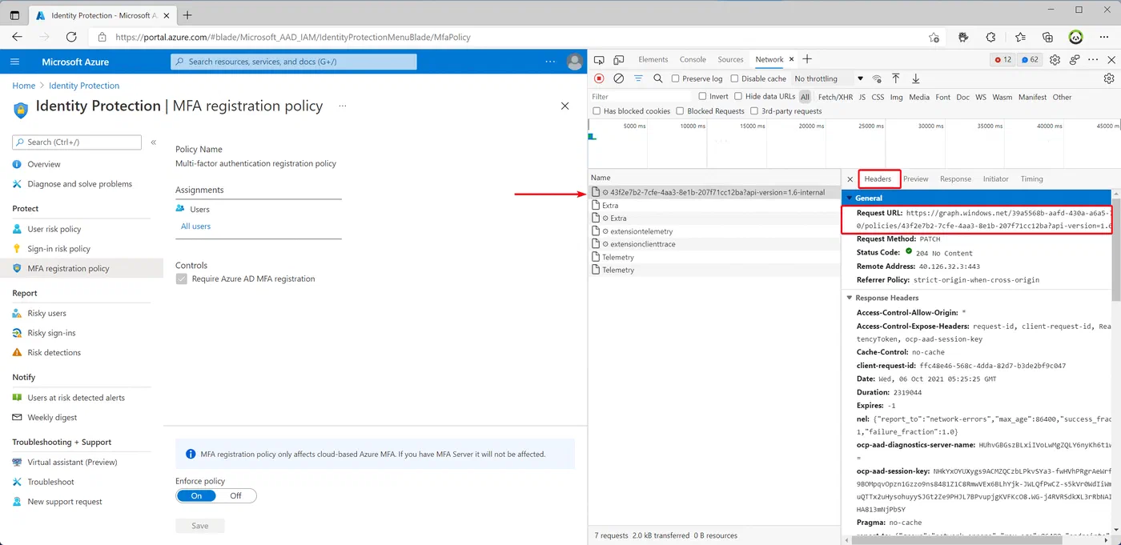Viewport: 1121px width, 545px height.
Task: Set Enforce policy to On
Action: (197, 496)
